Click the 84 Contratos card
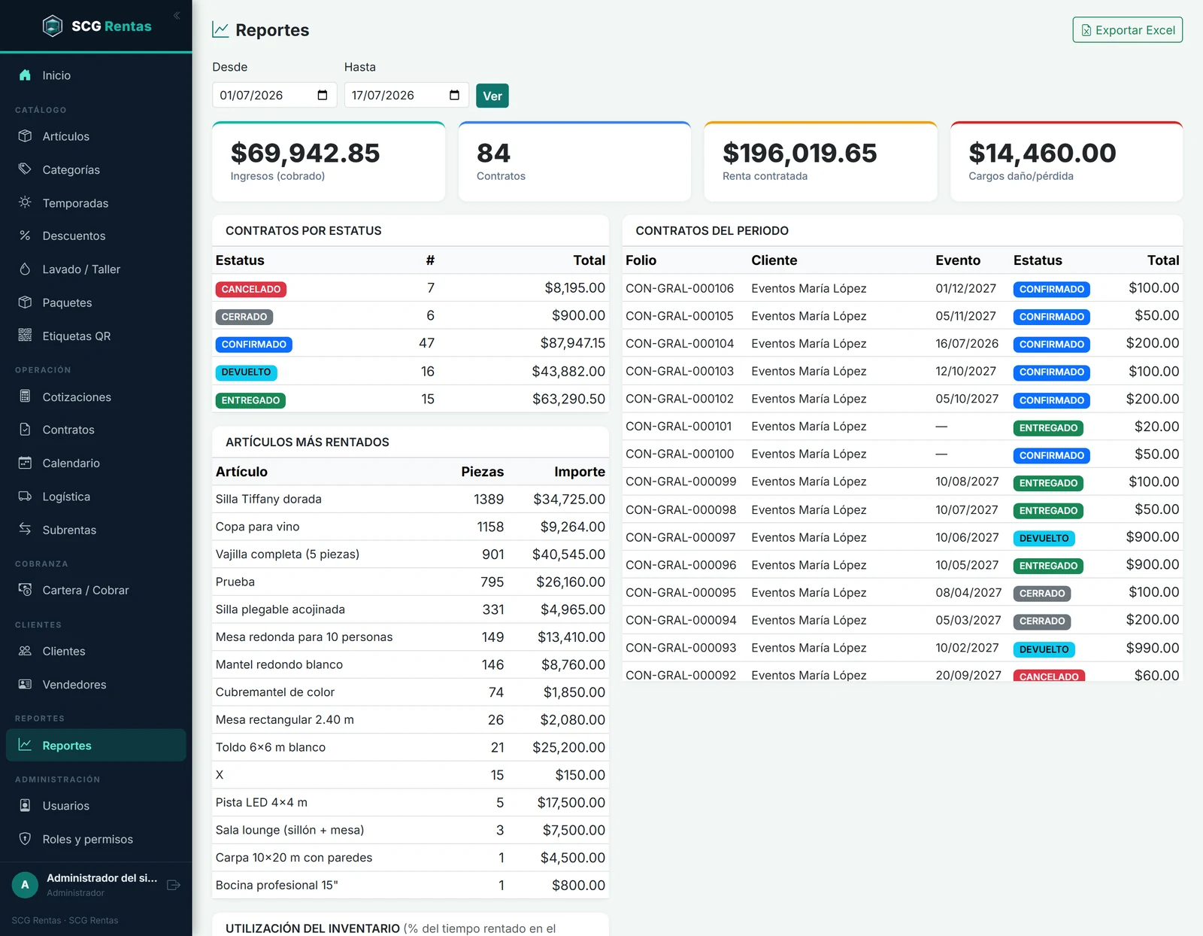This screenshot has width=1203, height=936. tap(574, 162)
